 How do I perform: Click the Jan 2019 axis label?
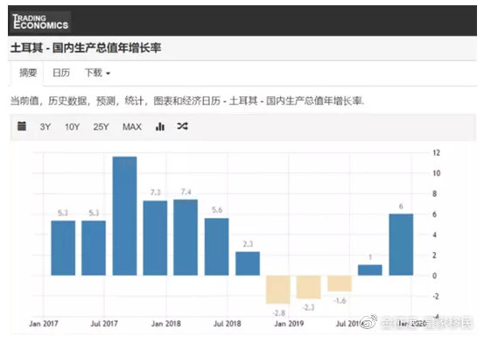pyautogui.click(x=289, y=324)
